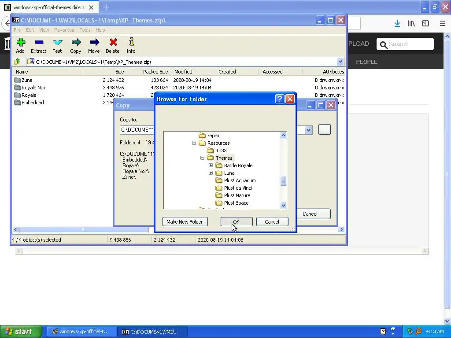Sort archive list by Attributes column
Screen dimensions: 451x338
pos(324,72)
